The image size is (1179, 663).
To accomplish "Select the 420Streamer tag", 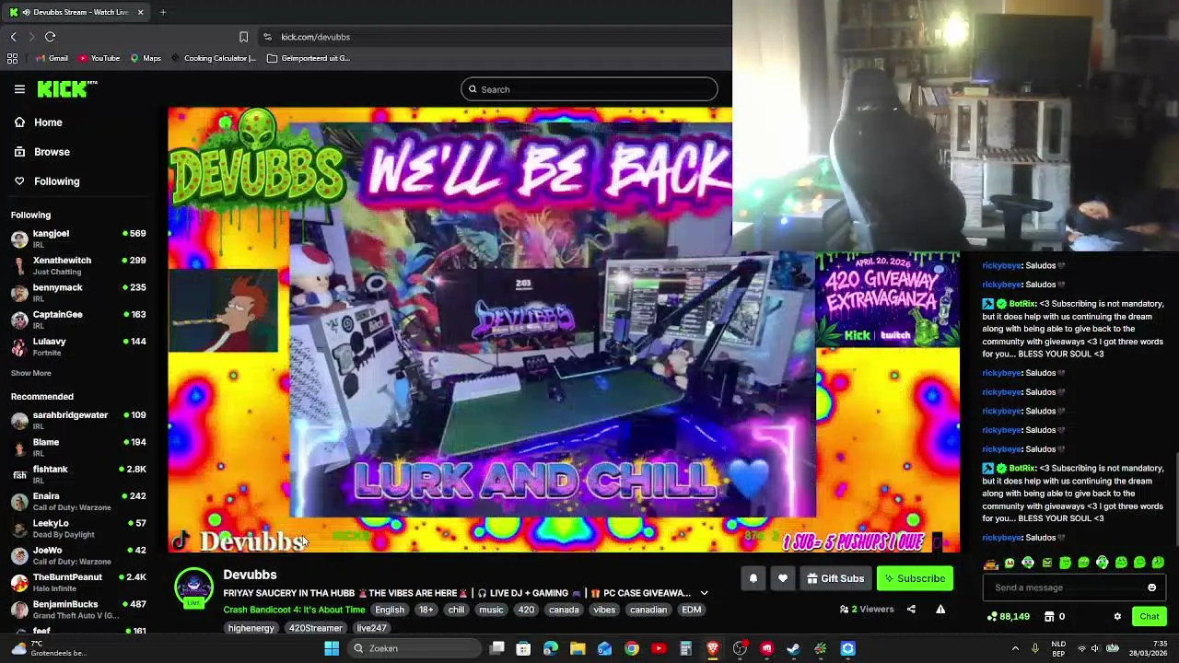I will [315, 628].
